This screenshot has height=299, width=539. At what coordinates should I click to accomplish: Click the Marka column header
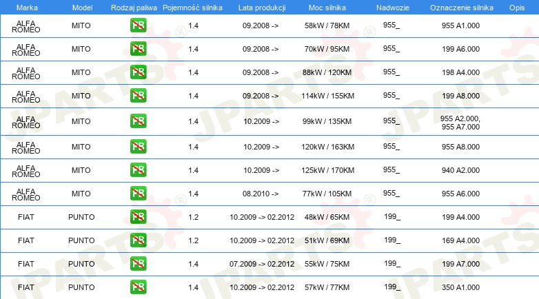coord(27,8)
